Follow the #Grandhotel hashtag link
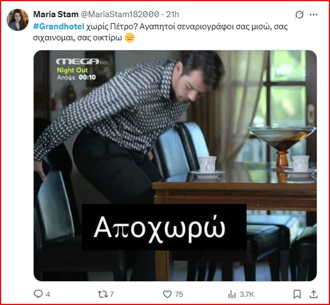 tap(58, 27)
